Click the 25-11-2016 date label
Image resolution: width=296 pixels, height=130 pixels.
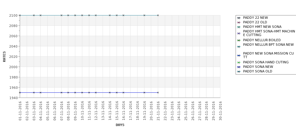pyautogui.click(x=186, y=111)
